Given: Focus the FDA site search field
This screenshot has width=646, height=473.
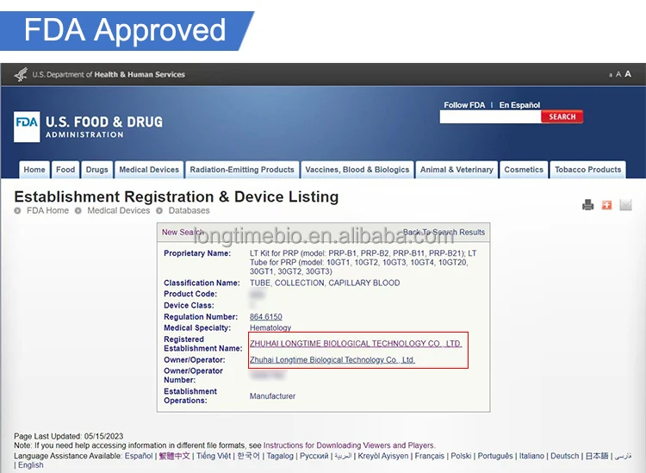Looking at the screenshot, I should [490, 116].
